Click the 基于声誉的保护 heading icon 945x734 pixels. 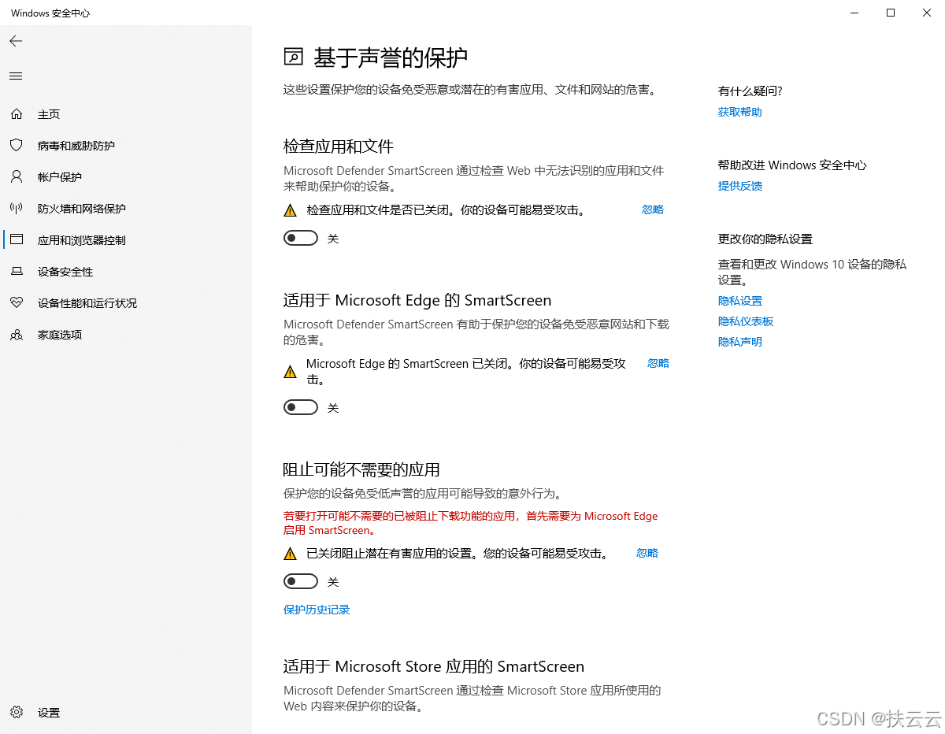(293, 57)
